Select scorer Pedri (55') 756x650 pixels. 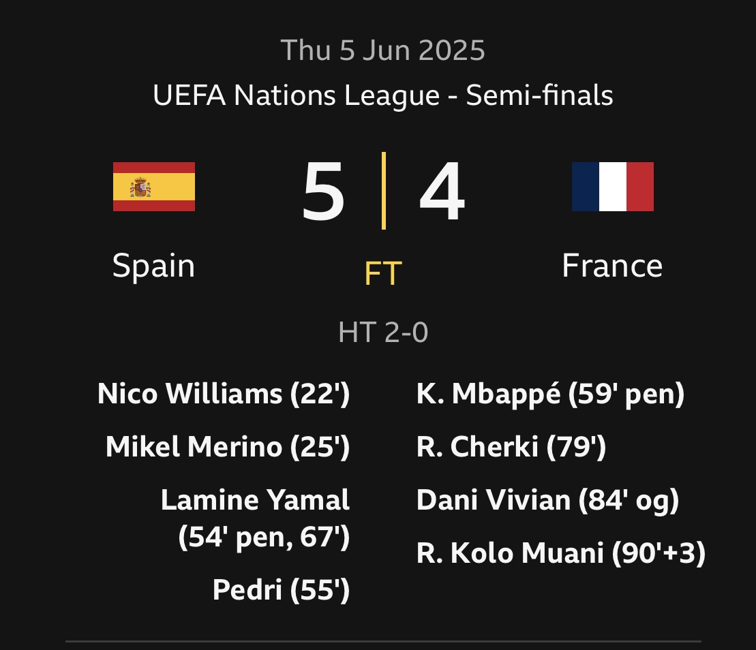[281, 589]
